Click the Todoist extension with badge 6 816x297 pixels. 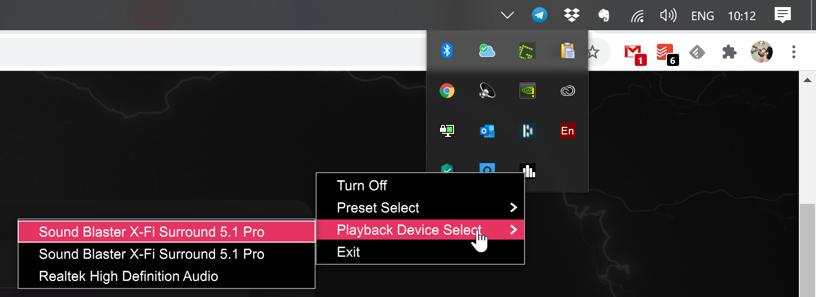pos(667,54)
